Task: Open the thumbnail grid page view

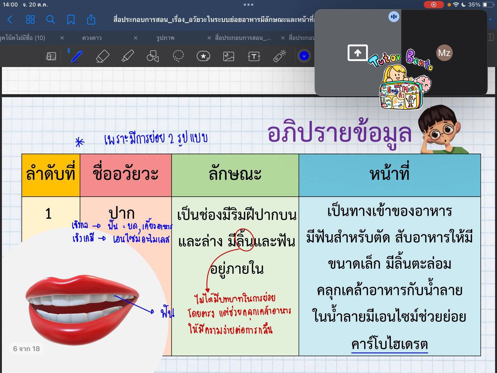Action: pyautogui.click(x=30, y=20)
